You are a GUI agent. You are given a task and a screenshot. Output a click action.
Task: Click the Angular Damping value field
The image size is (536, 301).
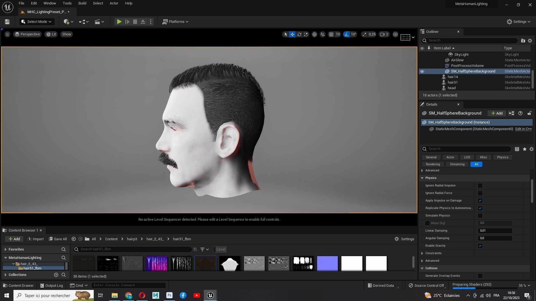point(495,238)
